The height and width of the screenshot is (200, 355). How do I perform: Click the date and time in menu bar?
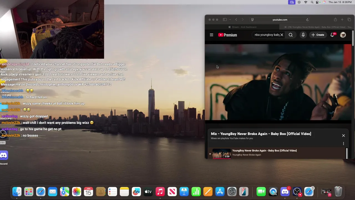(340, 2)
